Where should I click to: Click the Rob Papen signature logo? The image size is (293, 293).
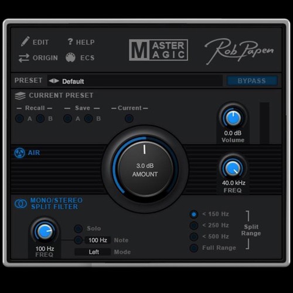(x=239, y=51)
